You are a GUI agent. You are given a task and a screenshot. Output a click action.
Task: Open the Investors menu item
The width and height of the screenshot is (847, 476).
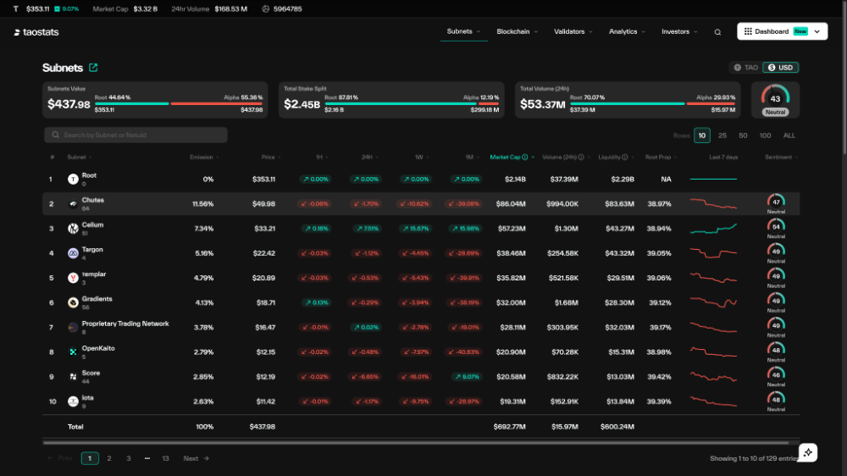tap(678, 31)
